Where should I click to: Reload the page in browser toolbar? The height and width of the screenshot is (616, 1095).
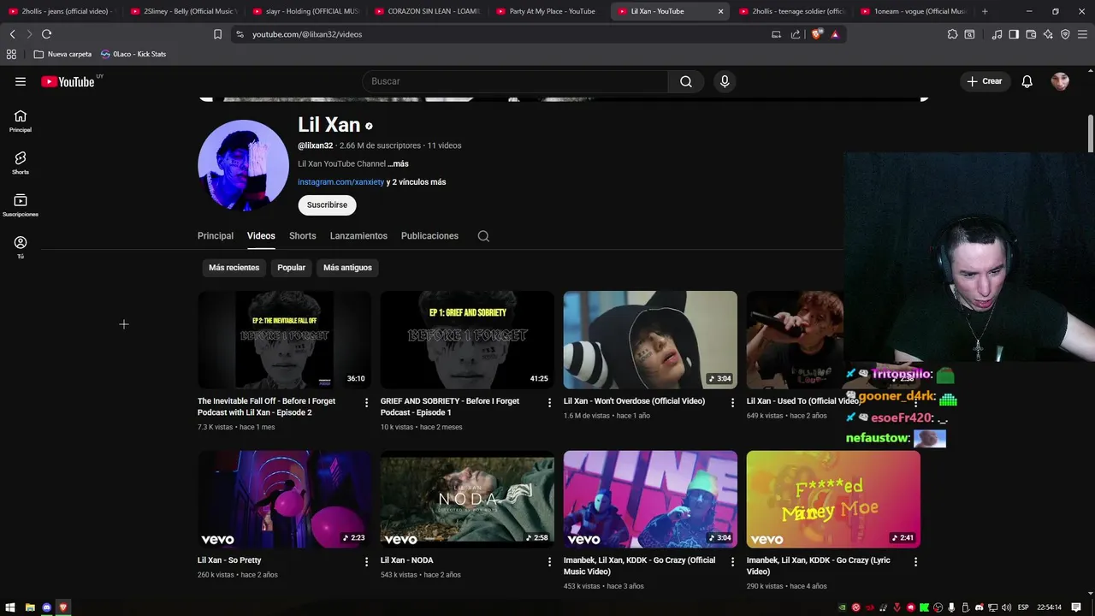tap(46, 34)
